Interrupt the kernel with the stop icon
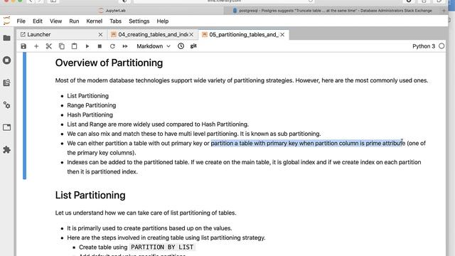Screen dimensions: 455x256 tap(100, 46)
